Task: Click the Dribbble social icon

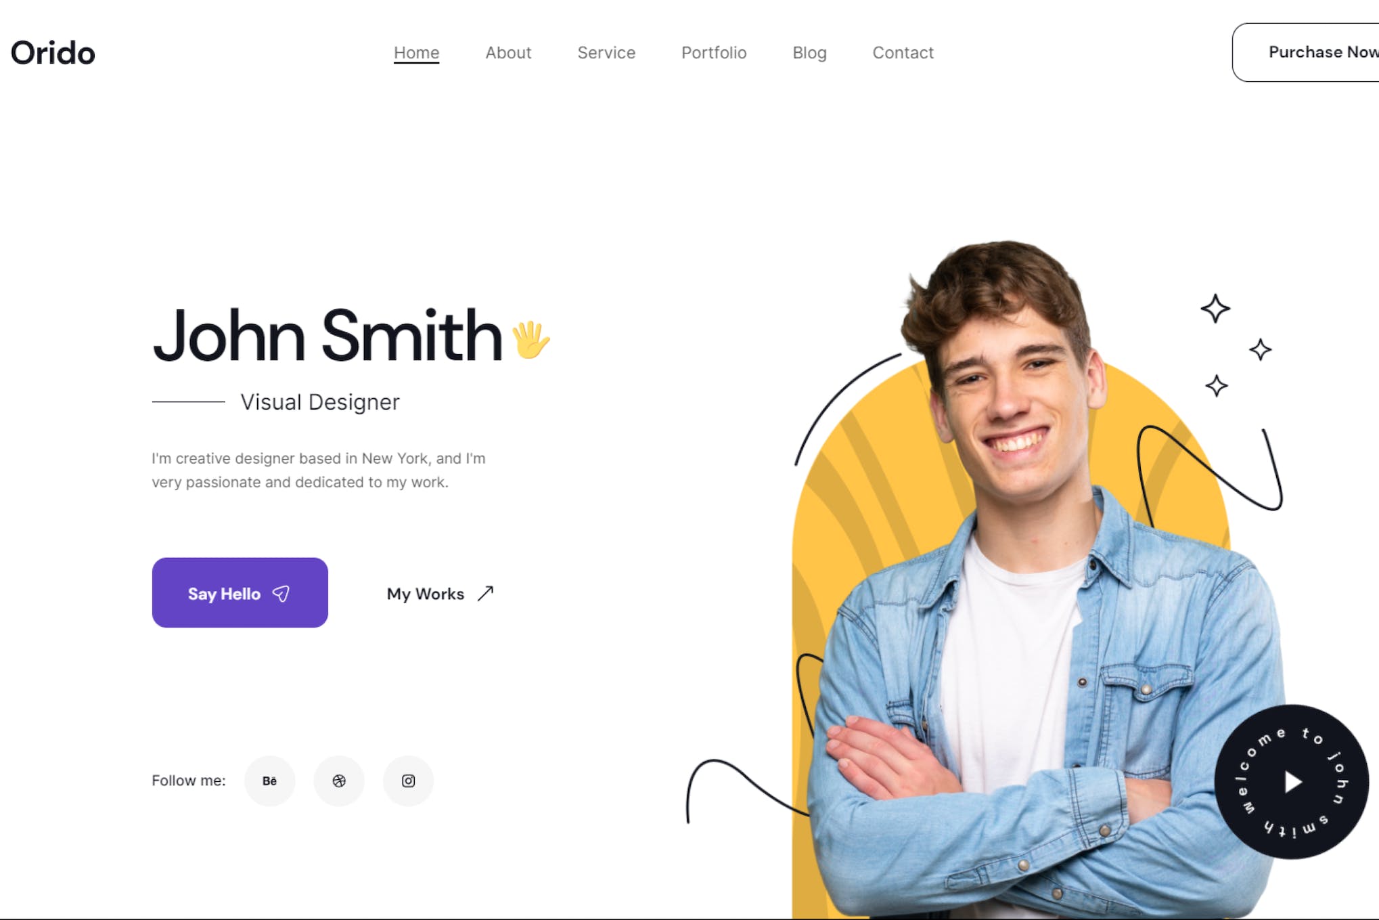Action: pyautogui.click(x=338, y=781)
